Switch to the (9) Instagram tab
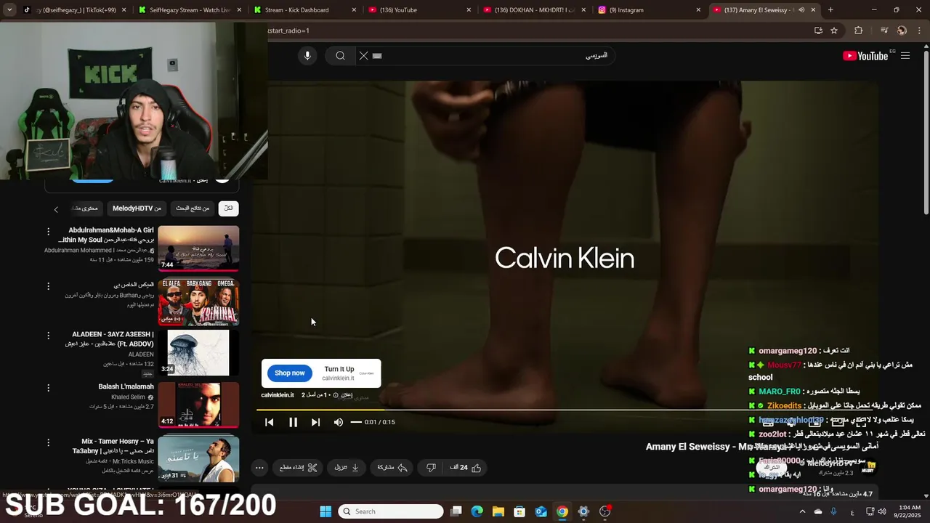The height and width of the screenshot is (523, 930). pos(648,10)
